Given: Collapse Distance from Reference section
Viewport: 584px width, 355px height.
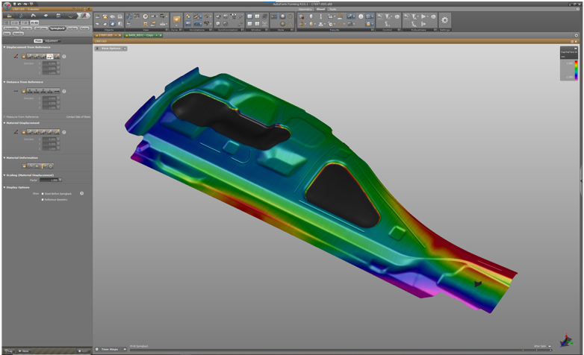Looking at the screenshot, I should (x=4, y=82).
